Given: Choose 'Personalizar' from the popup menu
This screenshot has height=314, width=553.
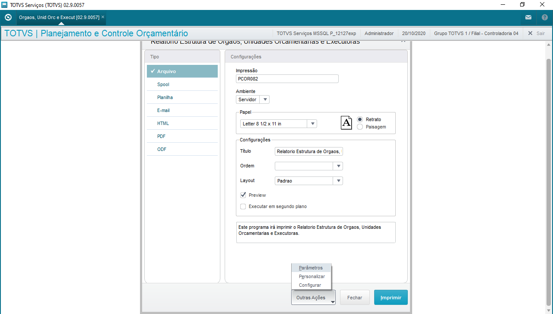Looking at the screenshot, I should pyautogui.click(x=311, y=276).
